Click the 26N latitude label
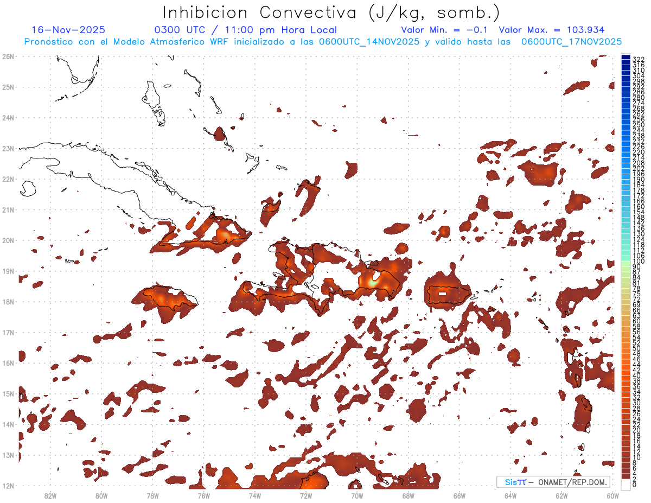Viewport: 651px width, 503px height. pos(8,56)
